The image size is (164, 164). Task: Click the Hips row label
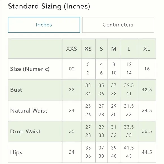point(16,152)
